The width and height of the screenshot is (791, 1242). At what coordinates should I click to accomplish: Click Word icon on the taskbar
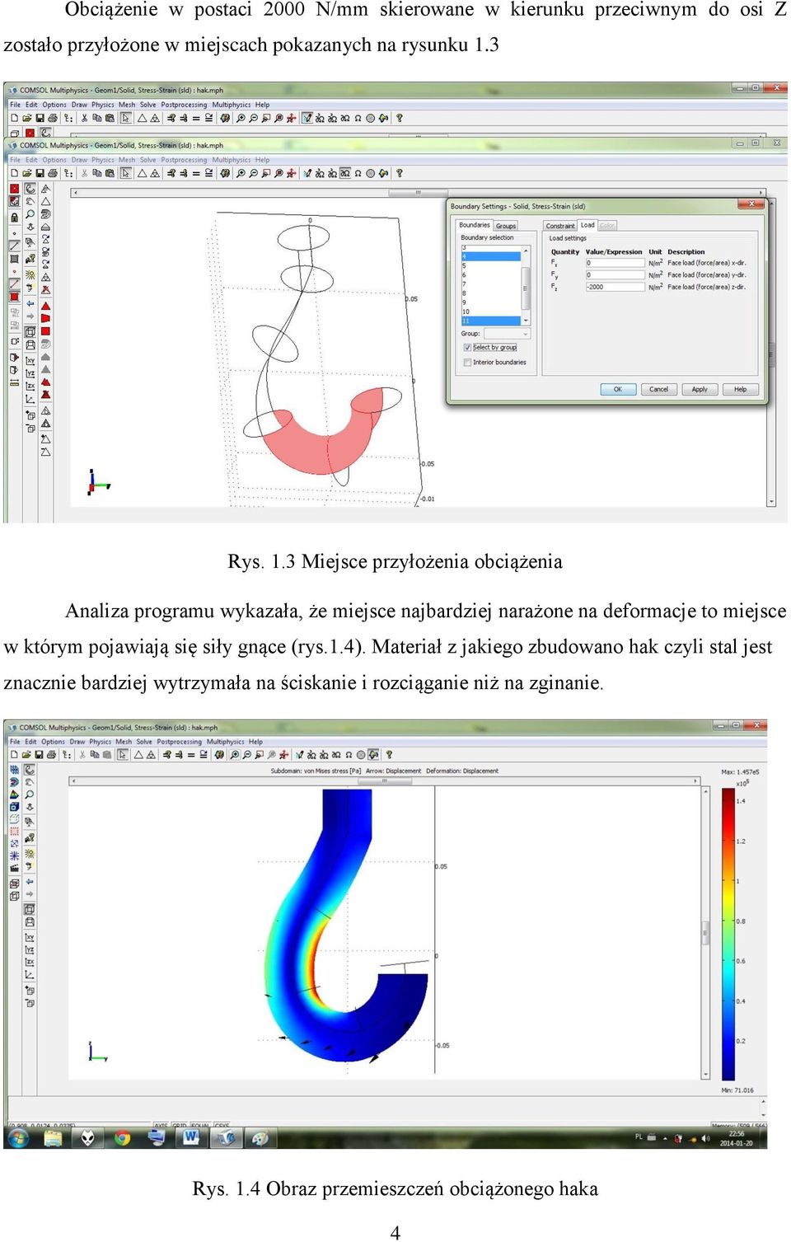pyautogui.click(x=190, y=1138)
